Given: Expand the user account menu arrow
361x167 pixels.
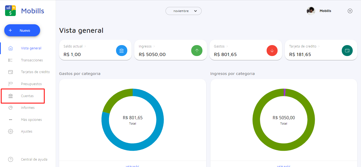Looking at the screenshot, I should tap(350, 11).
